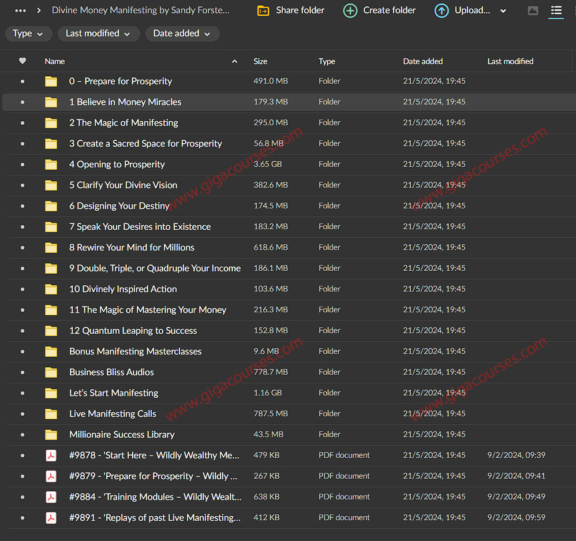Click the PDF icon for file #9878
Screen dimensions: 576x541
pyautogui.click(x=51, y=455)
